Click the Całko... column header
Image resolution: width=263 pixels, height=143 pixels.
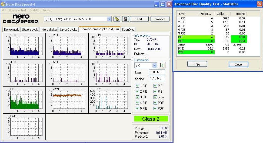click(x=222, y=14)
